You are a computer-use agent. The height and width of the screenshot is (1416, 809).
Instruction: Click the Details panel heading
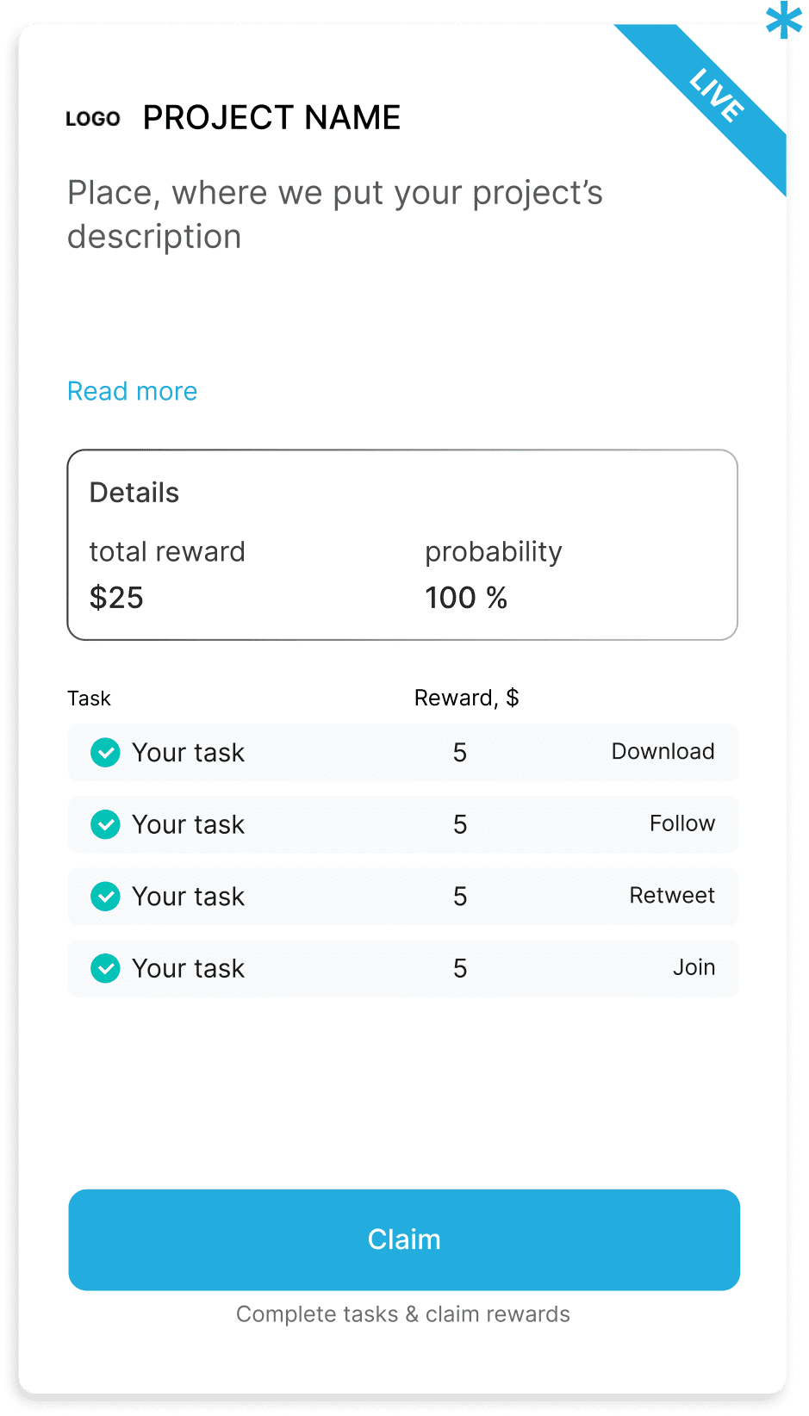(x=134, y=493)
